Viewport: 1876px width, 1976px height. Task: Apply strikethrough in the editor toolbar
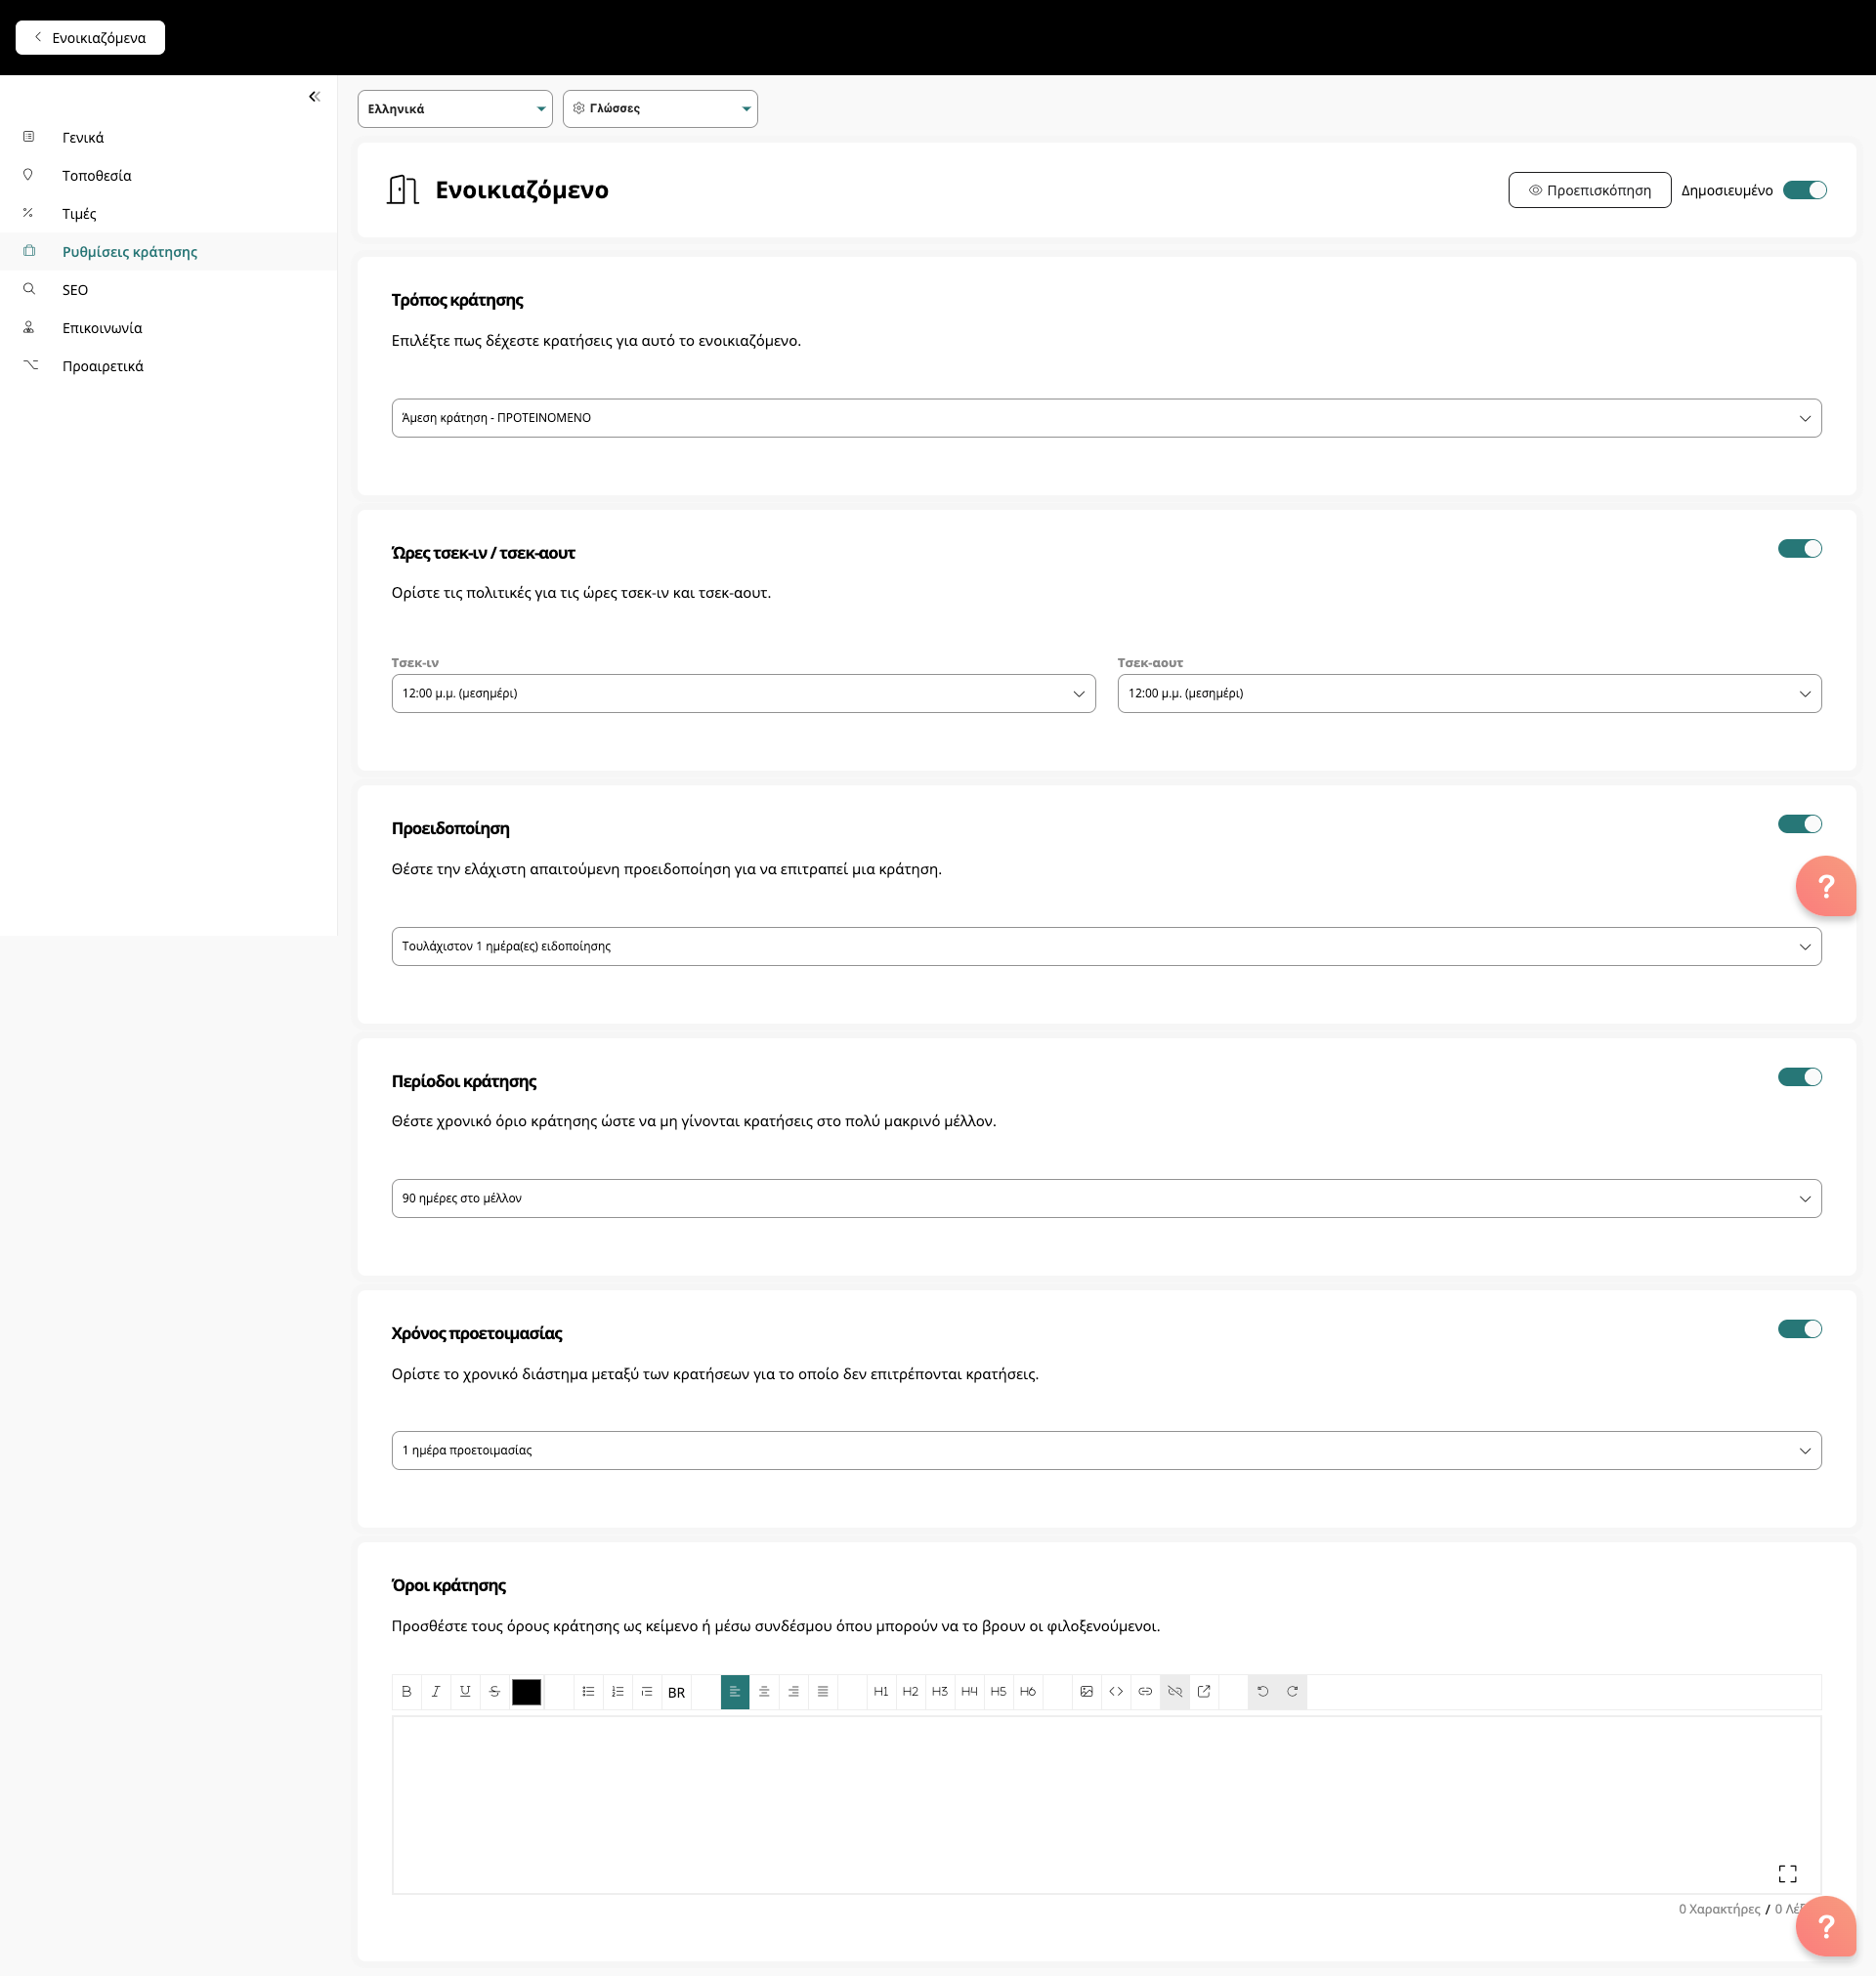tap(494, 1691)
